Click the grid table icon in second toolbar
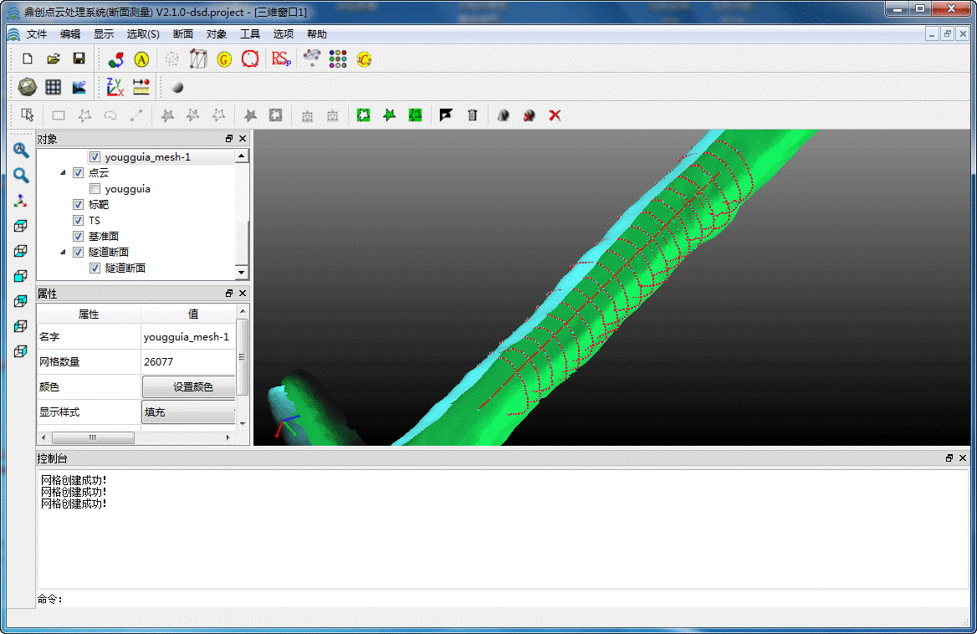The image size is (977, 634). (x=54, y=86)
